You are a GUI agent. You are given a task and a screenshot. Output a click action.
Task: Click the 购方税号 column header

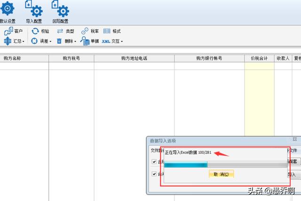click(x=71, y=58)
